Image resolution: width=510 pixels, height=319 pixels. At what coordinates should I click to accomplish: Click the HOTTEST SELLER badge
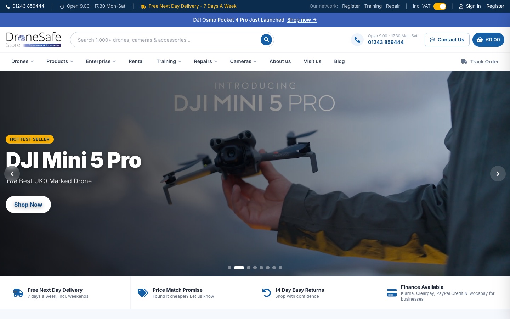30,139
